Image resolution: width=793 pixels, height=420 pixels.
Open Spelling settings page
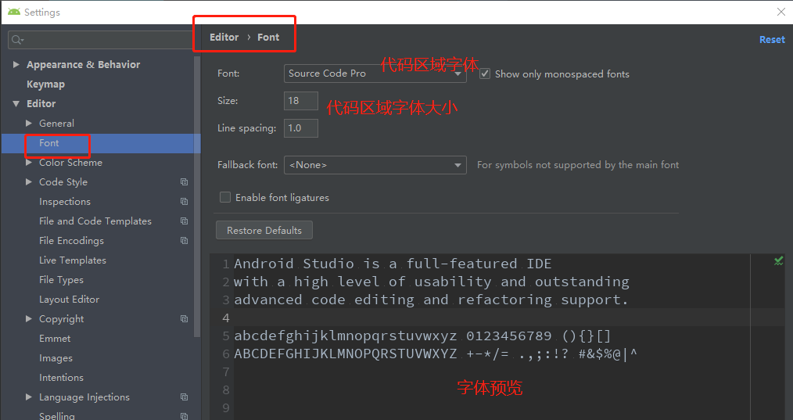click(56, 416)
